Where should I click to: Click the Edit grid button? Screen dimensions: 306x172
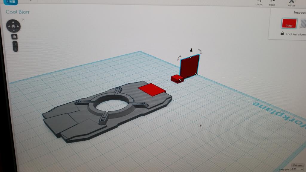298,165
